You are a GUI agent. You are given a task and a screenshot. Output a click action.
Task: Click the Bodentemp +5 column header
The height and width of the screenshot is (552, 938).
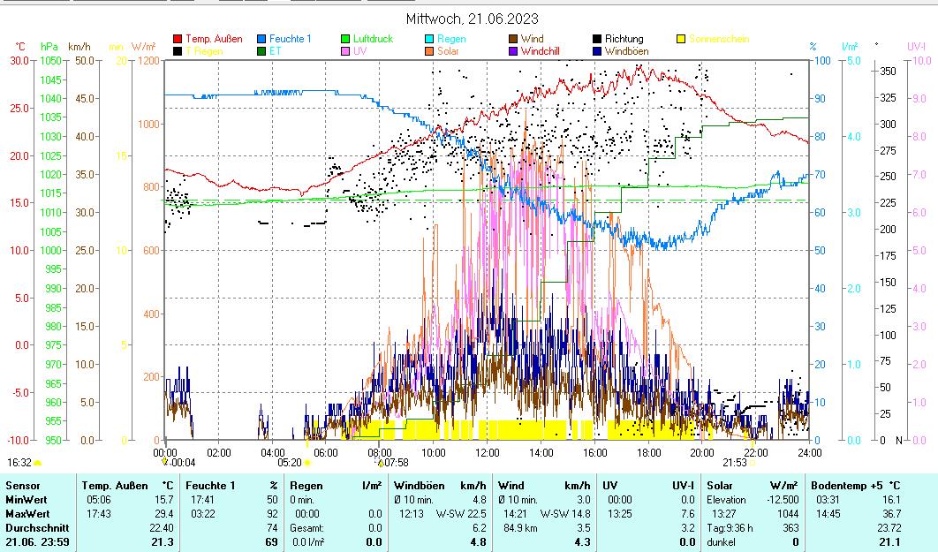[843, 486]
